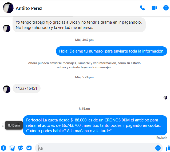Click the 'Yo tengo trabajo fijo' message bubble
Viewport: 170px width, 152px height.
point(79,25)
